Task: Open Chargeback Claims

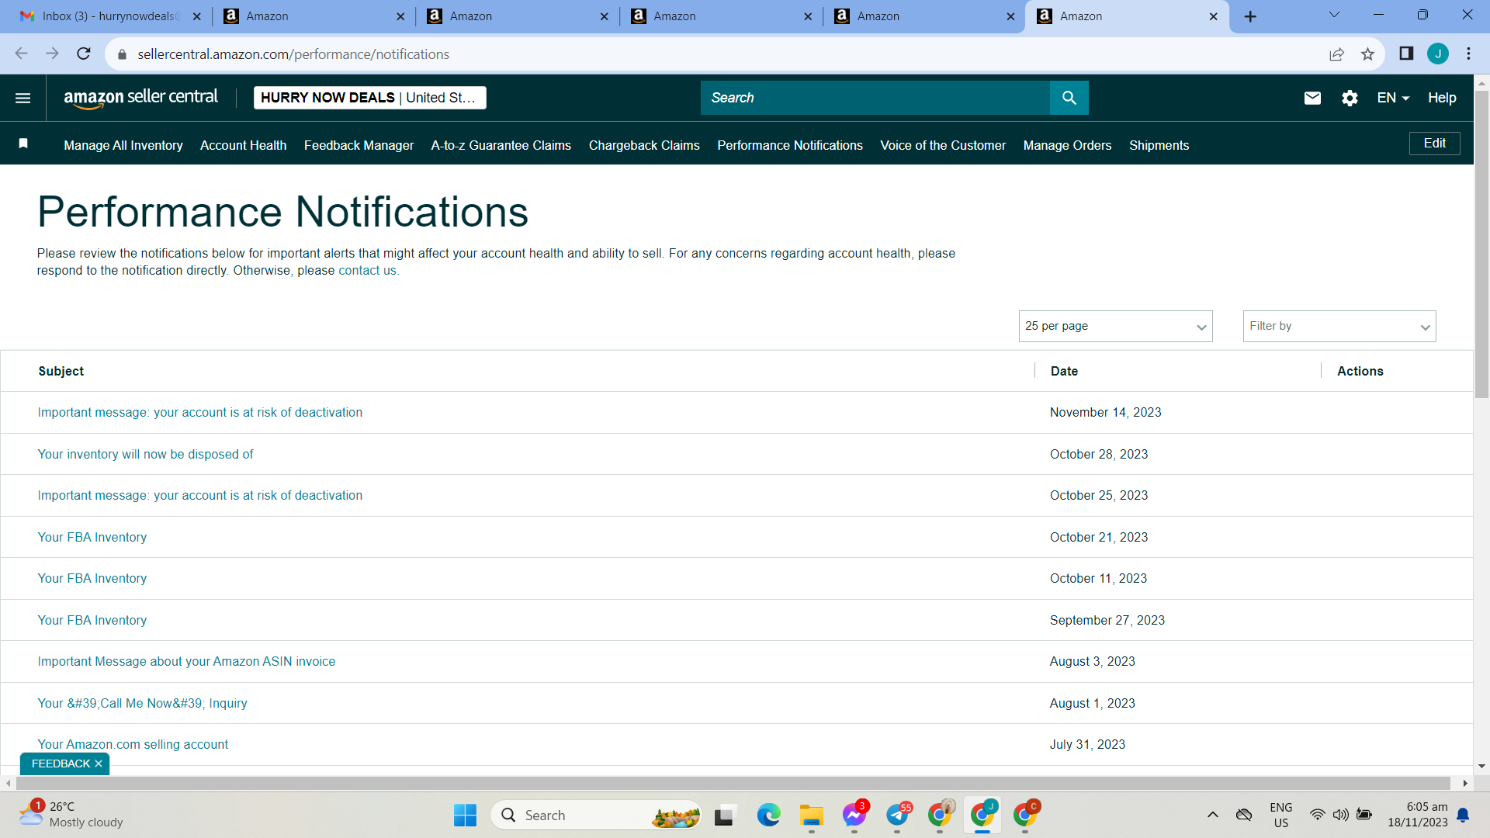Action: (x=644, y=145)
